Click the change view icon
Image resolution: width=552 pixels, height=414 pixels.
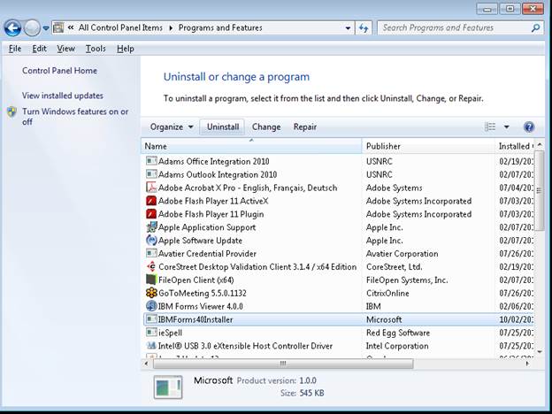click(490, 126)
